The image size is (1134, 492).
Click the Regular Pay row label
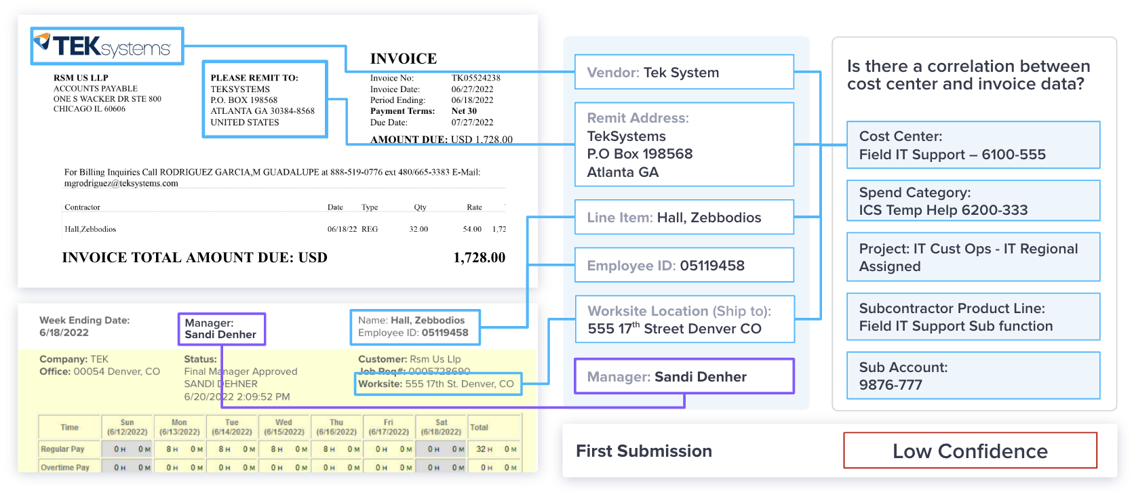point(62,449)
